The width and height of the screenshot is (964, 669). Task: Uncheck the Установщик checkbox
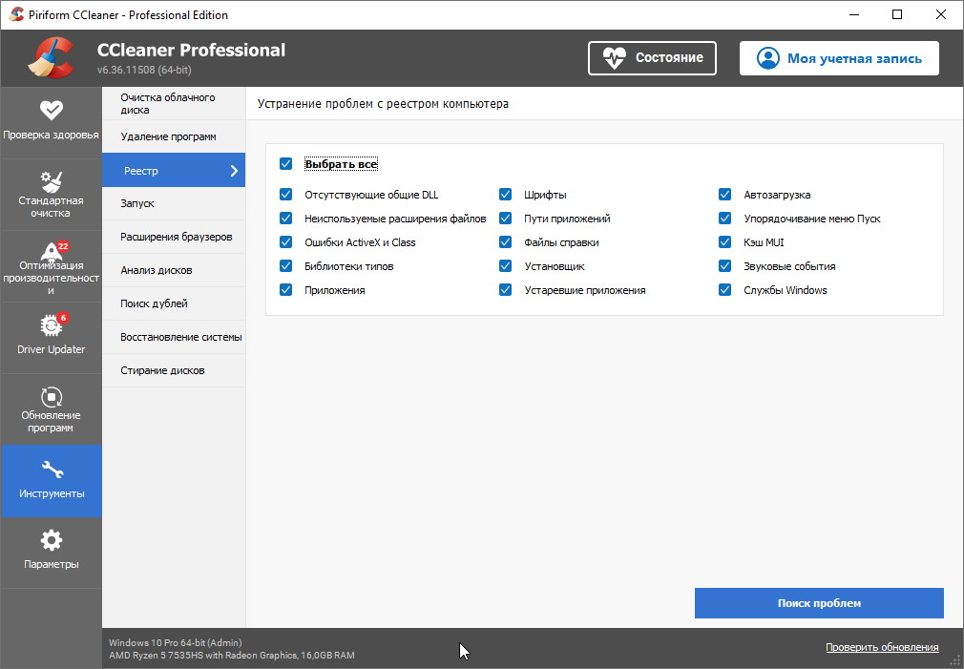(x=505, y=266)
